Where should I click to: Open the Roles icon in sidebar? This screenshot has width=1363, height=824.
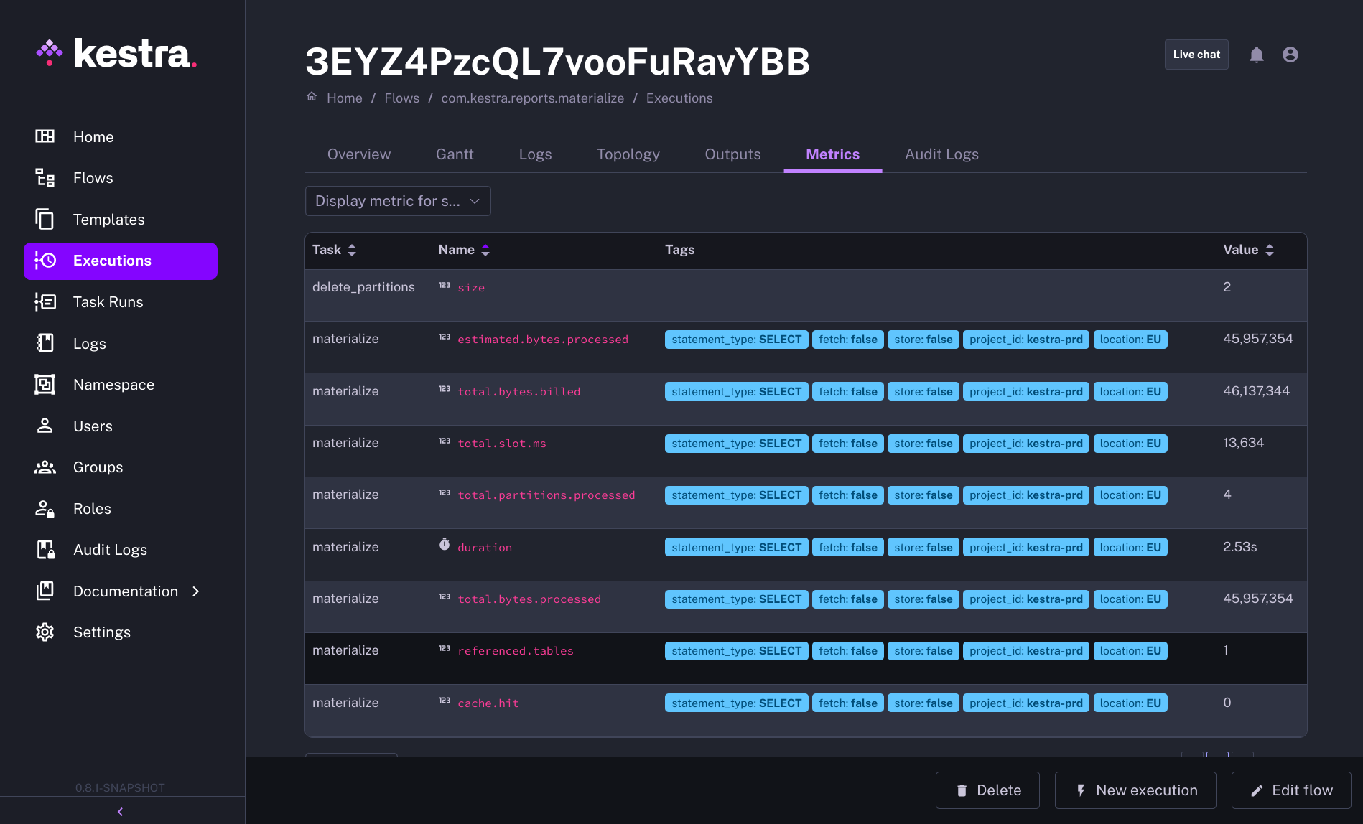click(45, 509)
